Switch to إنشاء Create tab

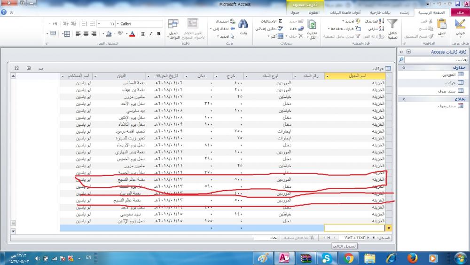(x=404, y=13)
